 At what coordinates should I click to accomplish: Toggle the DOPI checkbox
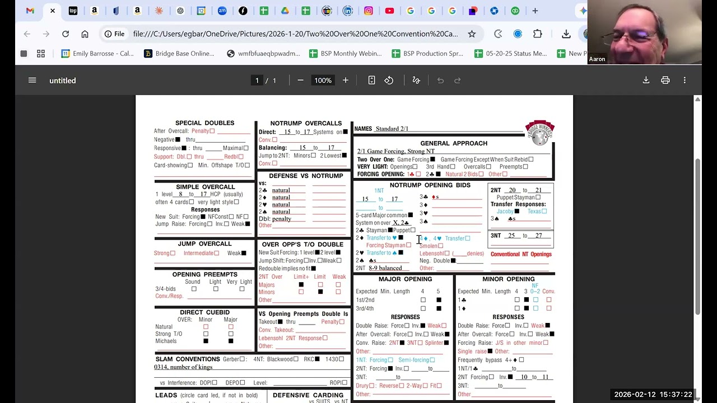point(215,383)
